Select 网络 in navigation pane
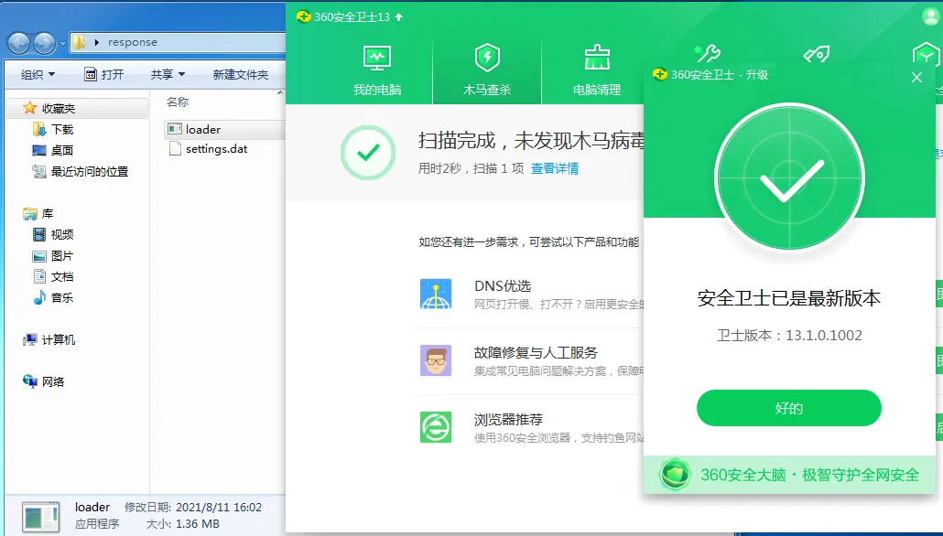The width and height of the screenshot is (943, 536). click(x=53, y=381)
